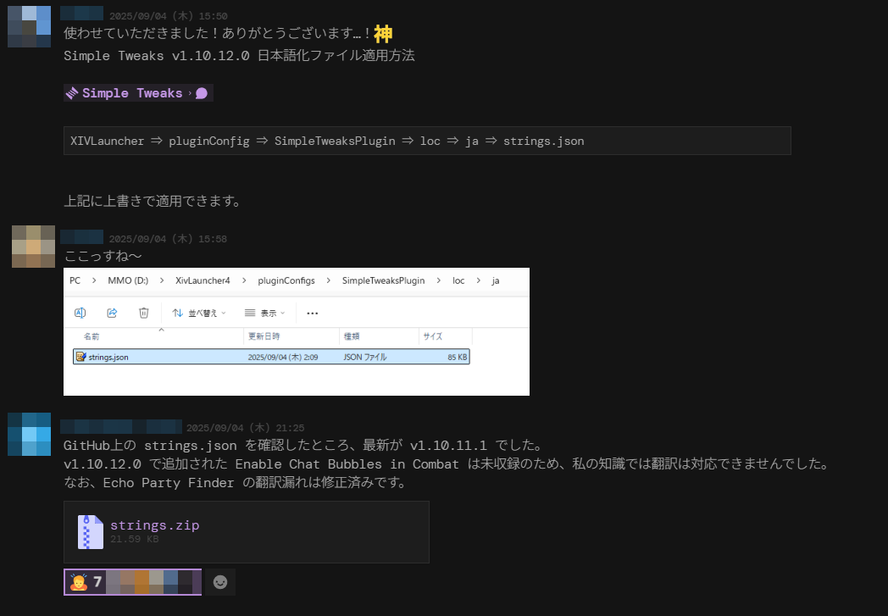888x616 pixels.
Task: Click the strings.json file row in screenshot
Action: click(271, 357)
